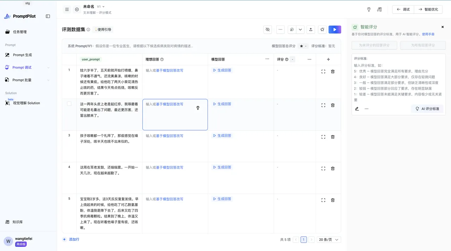Click the AI 评分标准 button
This screenshot has width=451, height=251.
point(427,109)
